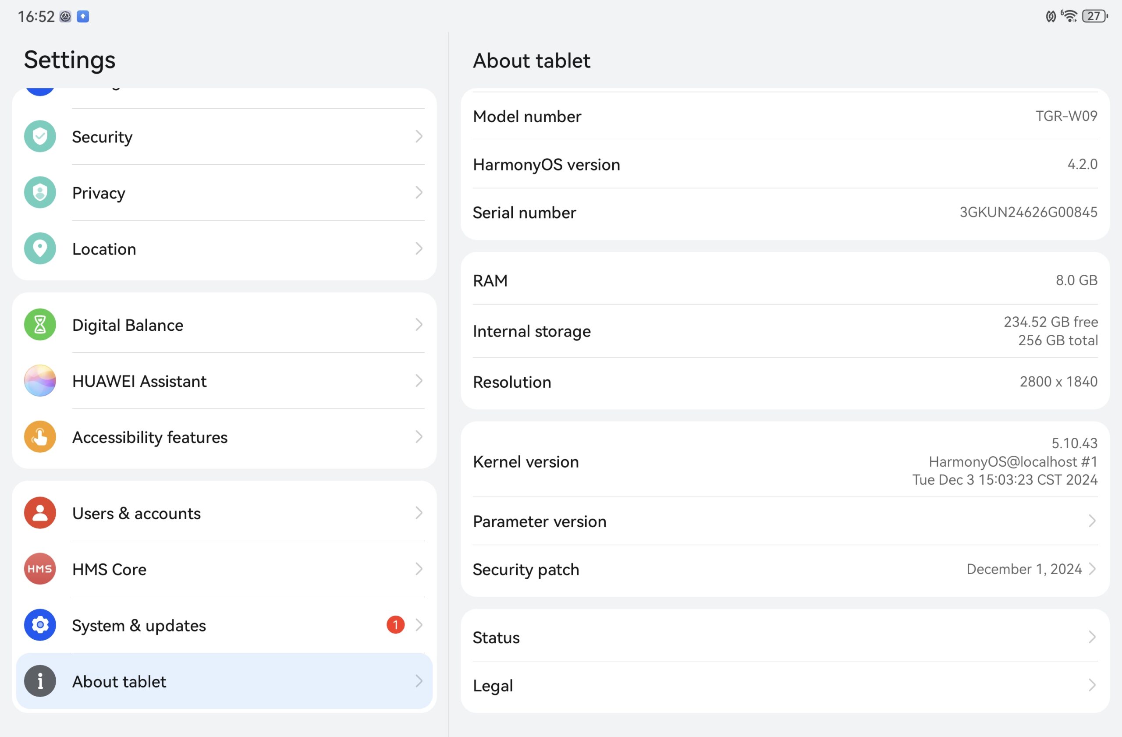
Task: Tap the red HMS Core icon
Action: pos(40,569)
